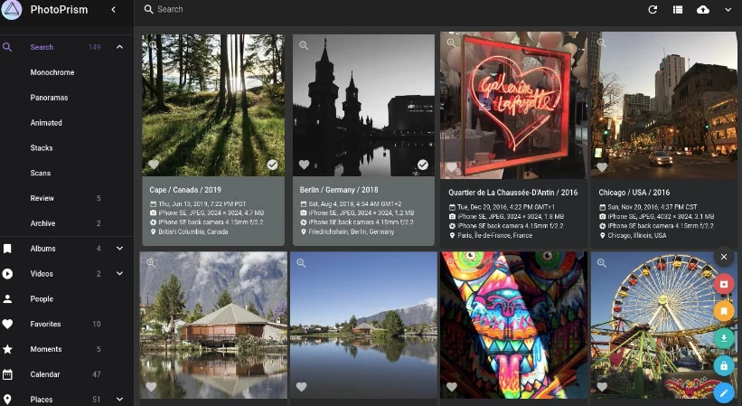Open Videos section
Screen dimensions: 742x406
[x=42, y=273]
